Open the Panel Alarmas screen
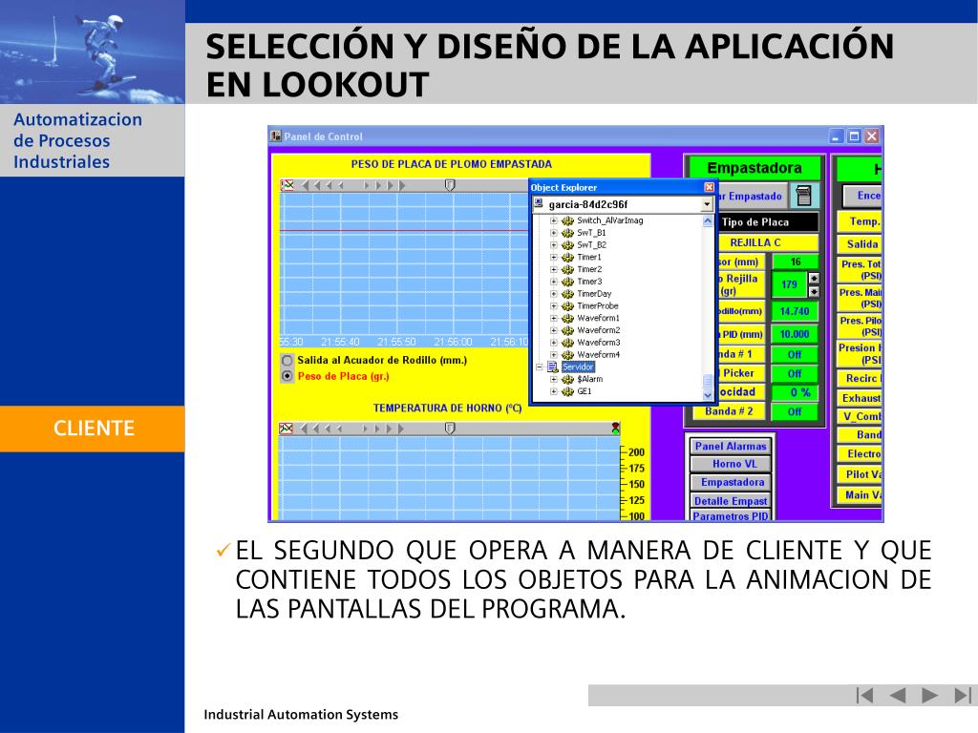The image size is (978, 733). pyautogui.click(x=731, y=447)
